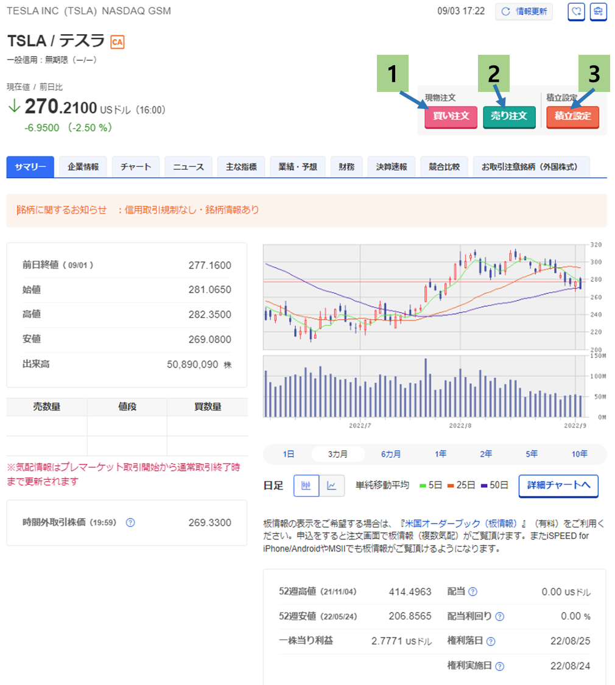Screen dimensions: 615x685
Task: Click the 一株当り利益 value 2.7771
Action: point(387,641)
